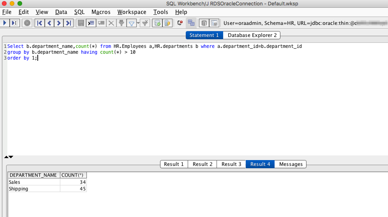Open the Tools menu
The image size is (388, 217).
(x=161, y=12)
